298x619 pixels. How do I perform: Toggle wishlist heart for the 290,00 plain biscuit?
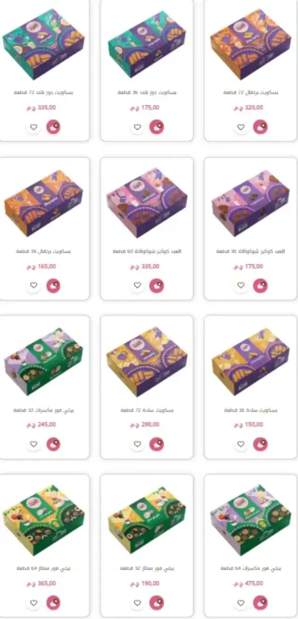[x=137, y=444]
